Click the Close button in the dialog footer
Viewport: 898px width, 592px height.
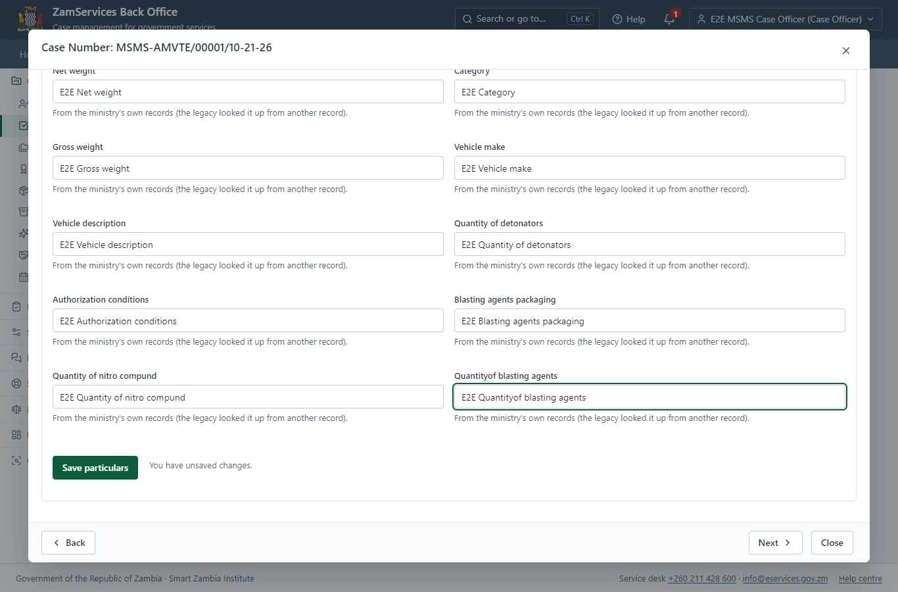tap(832, 543)
